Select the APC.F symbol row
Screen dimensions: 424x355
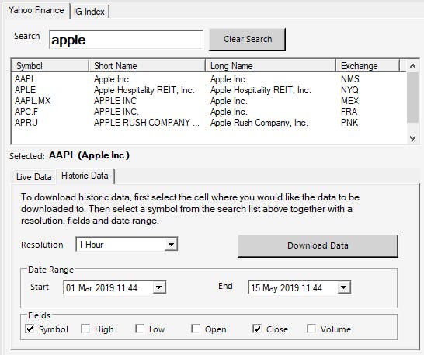coord(26,112)
